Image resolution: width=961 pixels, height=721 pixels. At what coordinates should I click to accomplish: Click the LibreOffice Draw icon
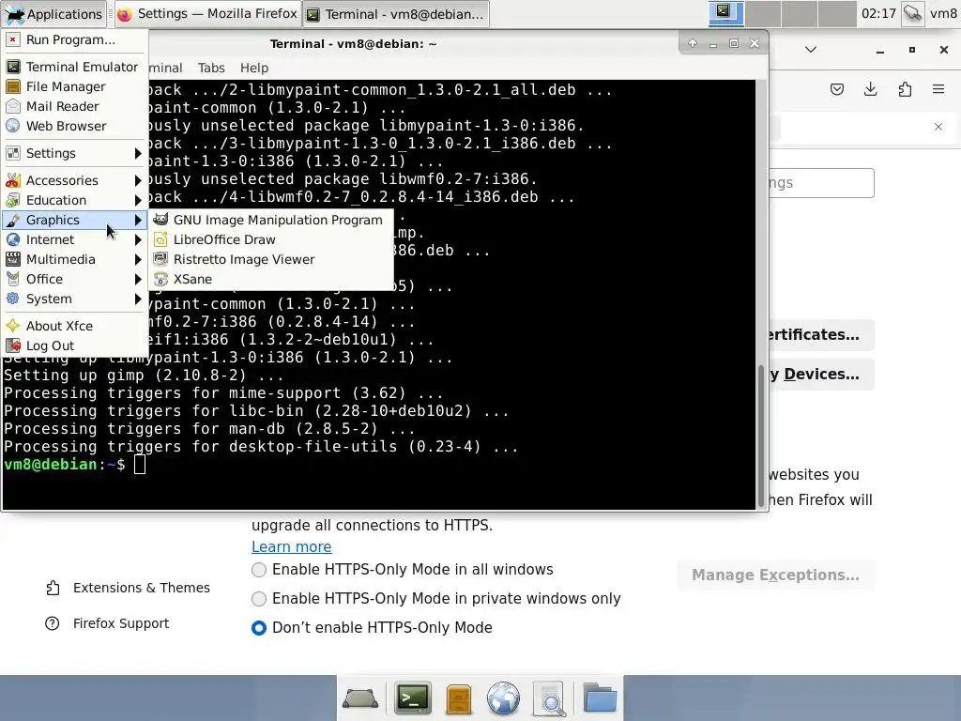coord(160,239)
